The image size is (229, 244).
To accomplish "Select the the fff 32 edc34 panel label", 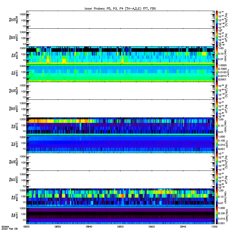I will tap(13, 162).
